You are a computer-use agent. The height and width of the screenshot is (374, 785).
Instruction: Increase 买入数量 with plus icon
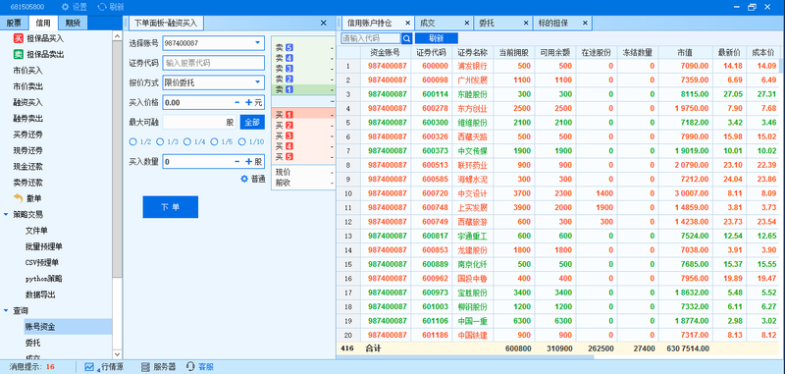[x=249, y=162]
